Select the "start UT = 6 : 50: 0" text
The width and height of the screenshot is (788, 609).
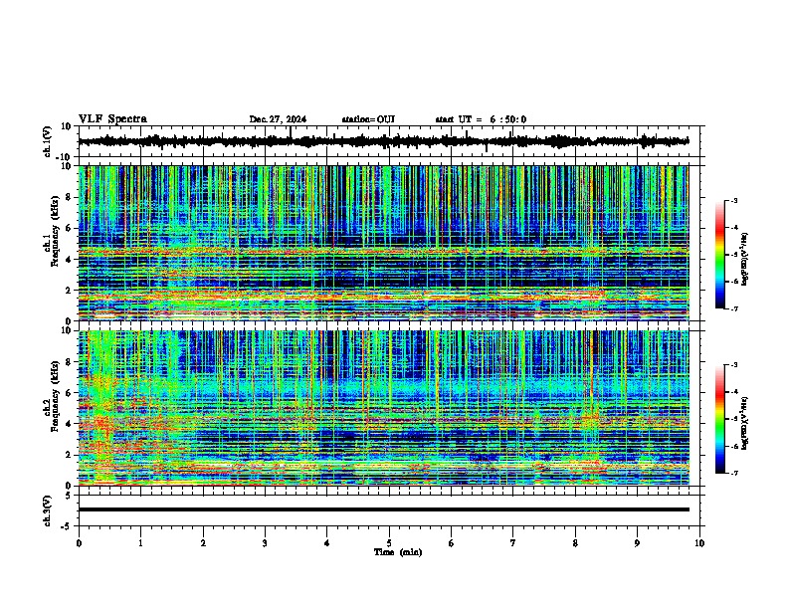point(481,119)
